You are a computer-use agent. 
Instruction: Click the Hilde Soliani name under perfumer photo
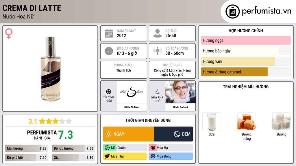tap(180, 107)
